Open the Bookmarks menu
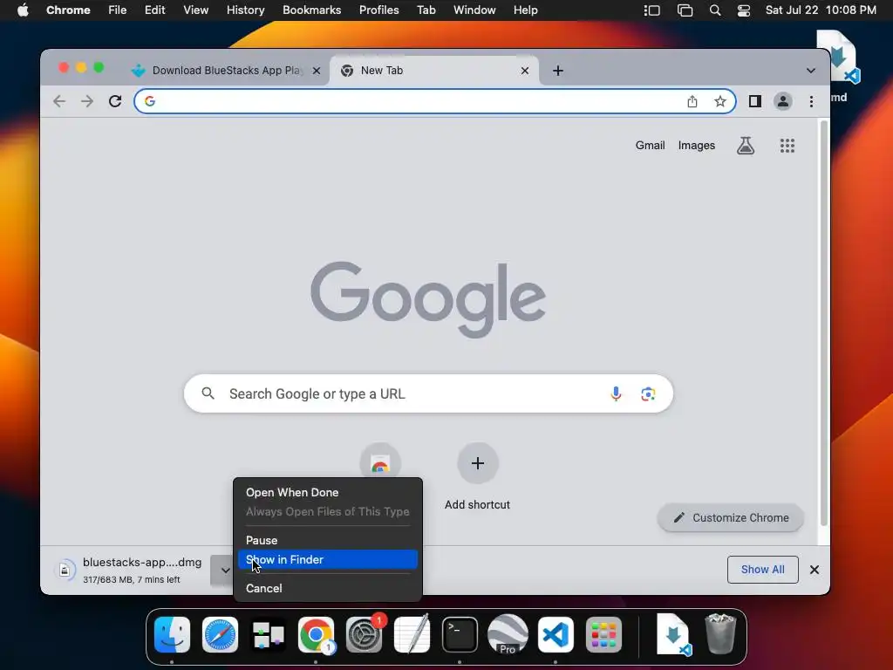The height and width of the screenshot is (670, 893). click(311, 10)
